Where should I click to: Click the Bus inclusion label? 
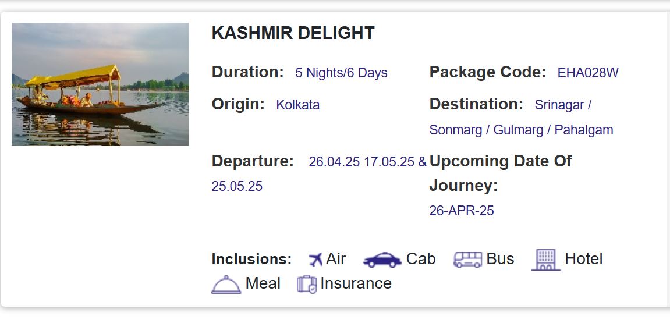(500, 259)
